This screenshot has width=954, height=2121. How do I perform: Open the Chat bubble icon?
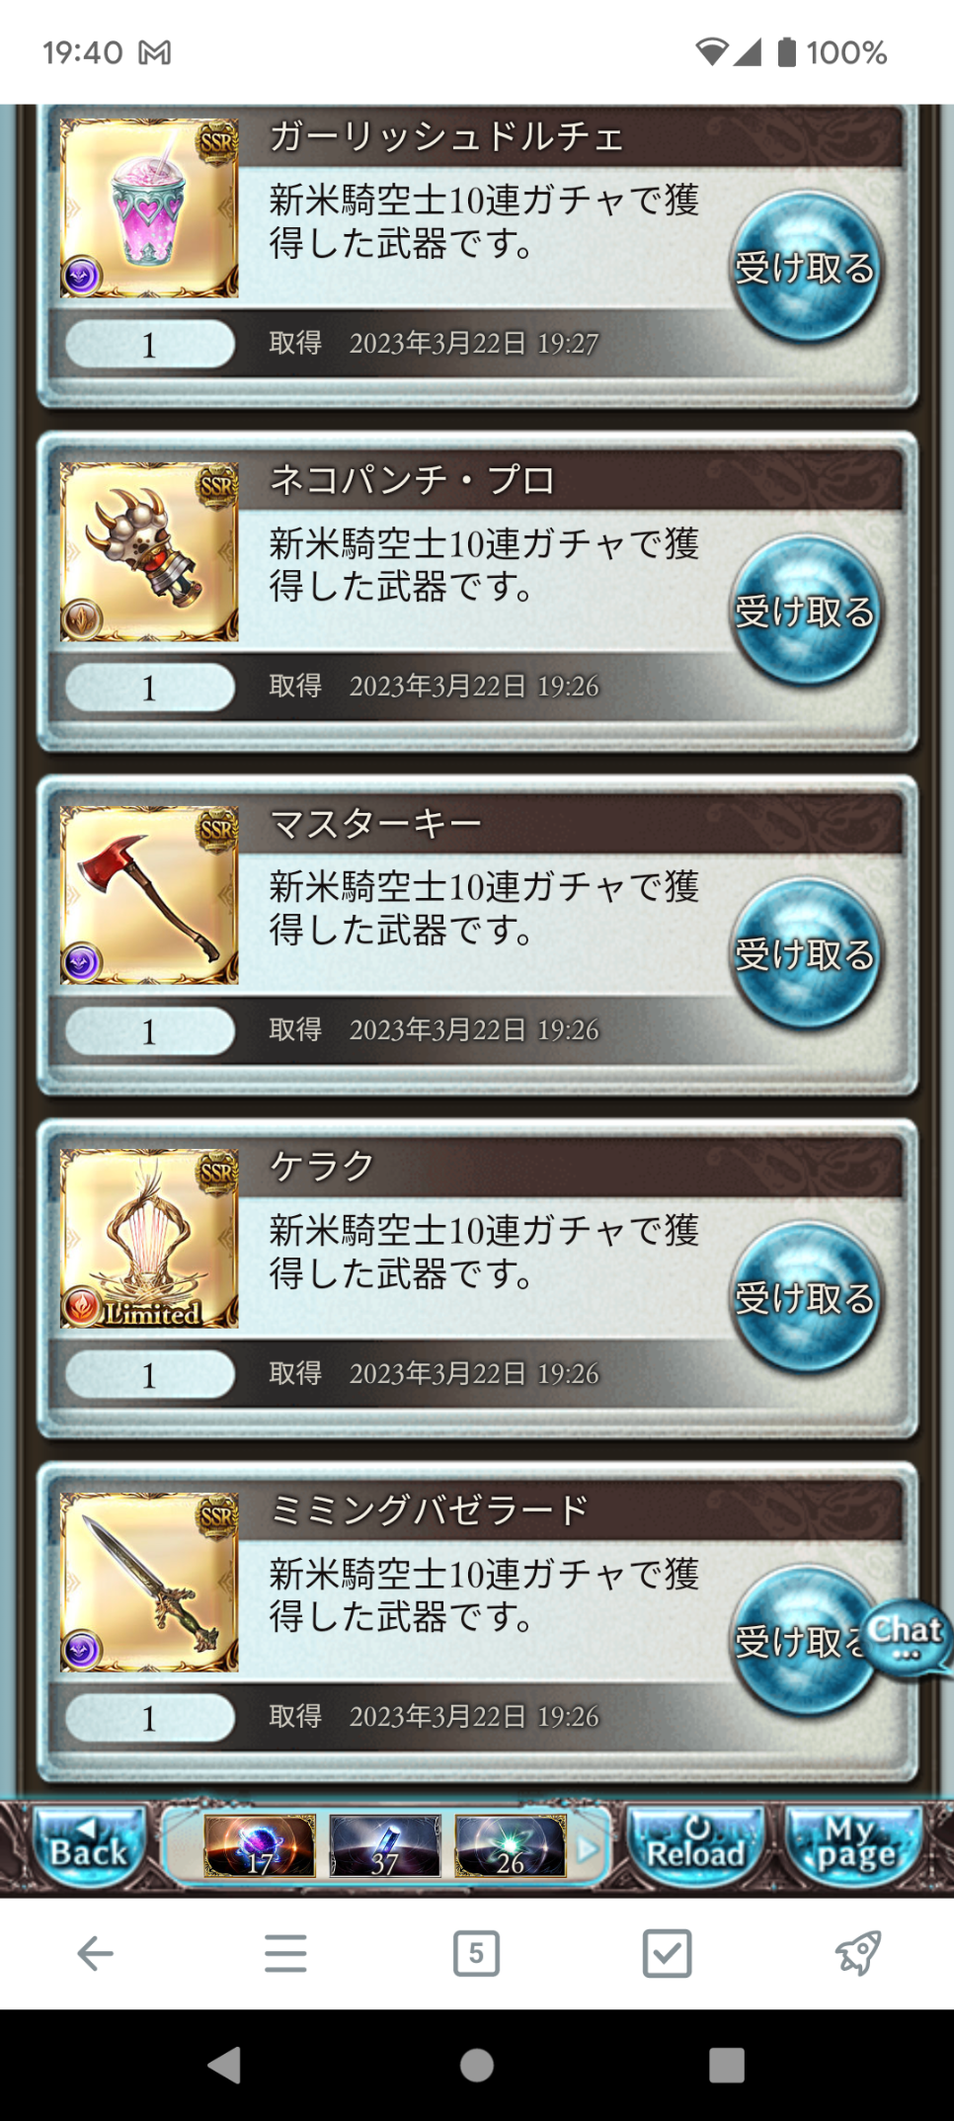click(908, 1635)
